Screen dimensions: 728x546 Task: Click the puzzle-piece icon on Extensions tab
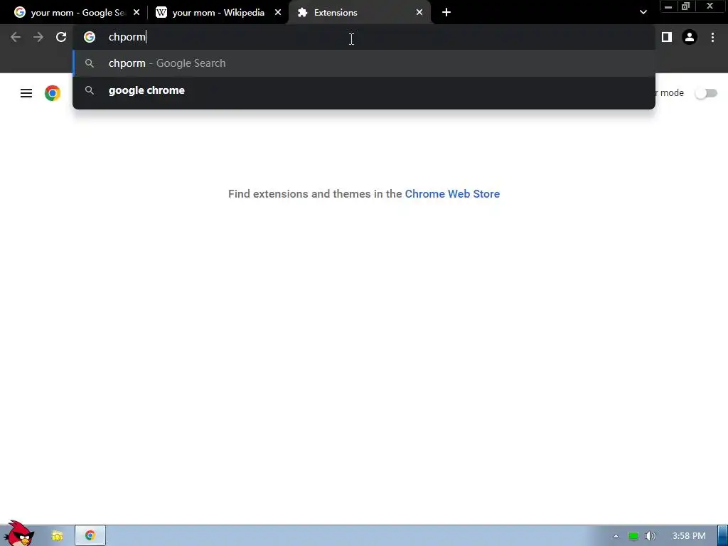coord(303,13)
